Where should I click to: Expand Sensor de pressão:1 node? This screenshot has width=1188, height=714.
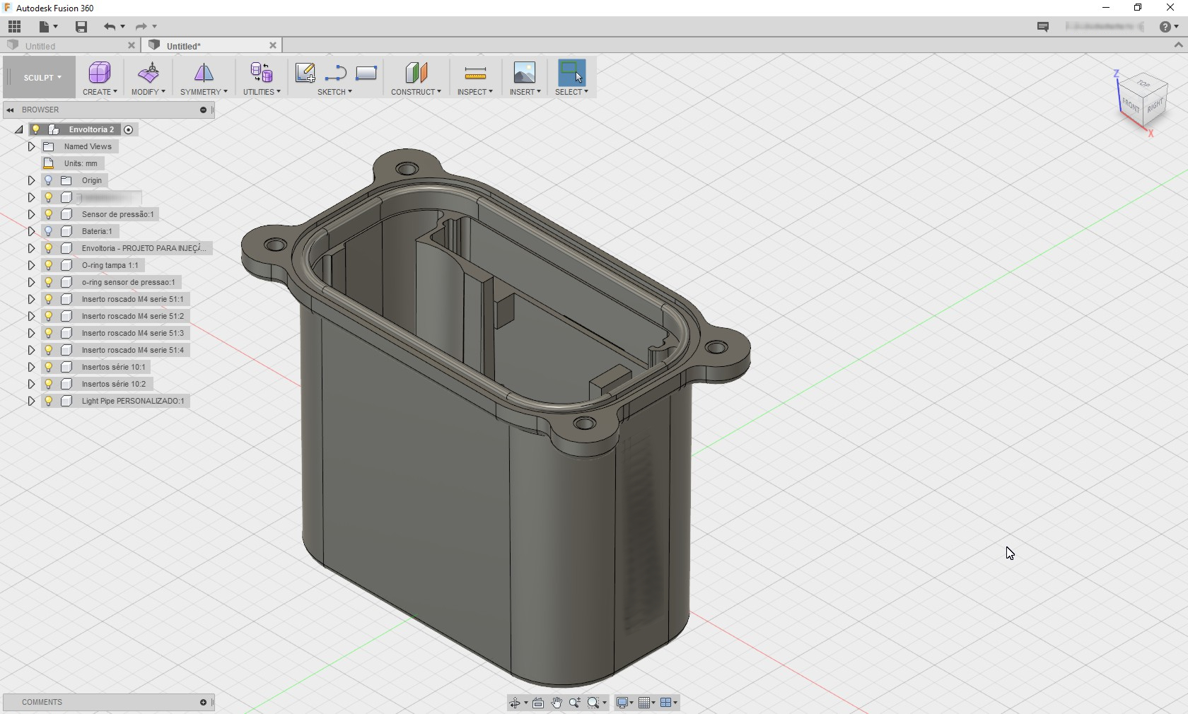tap(31, 214)
